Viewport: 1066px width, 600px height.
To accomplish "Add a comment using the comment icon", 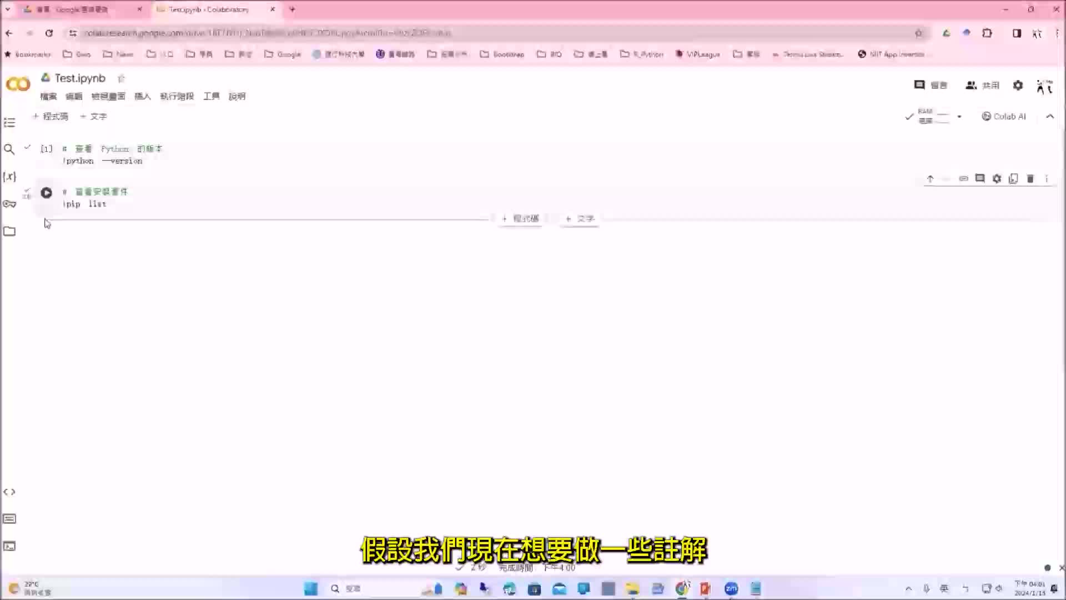I will 979,178.
